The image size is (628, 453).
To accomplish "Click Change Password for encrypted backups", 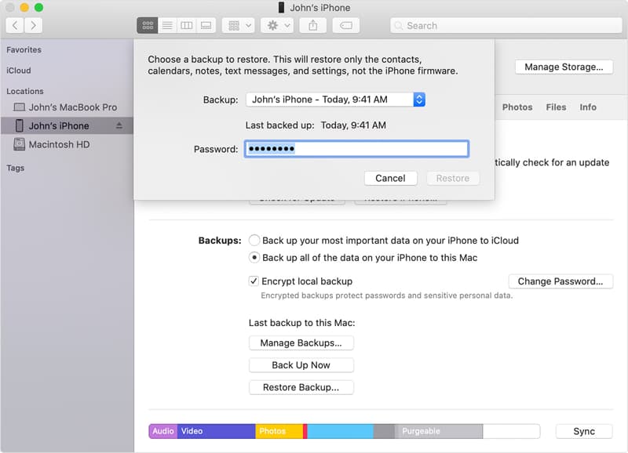I will pos(561,281).
